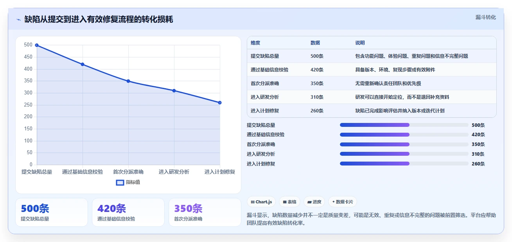The width and height of the screenshot is (512, 242).
Task: Click the chart point for 进入计划修复
Action: point(220,103)
